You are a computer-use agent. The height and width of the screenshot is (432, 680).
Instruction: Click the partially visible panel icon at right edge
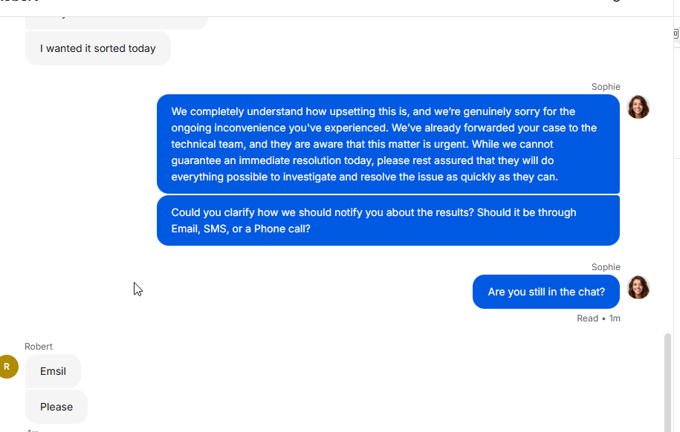coord(676,33)
